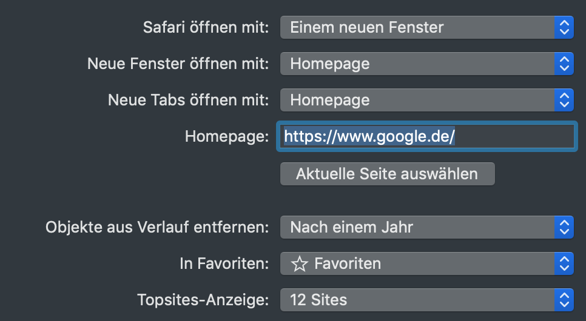Expand the 'Neue Tabs öffnen mit' popup menu

click(x=417, y=99)
